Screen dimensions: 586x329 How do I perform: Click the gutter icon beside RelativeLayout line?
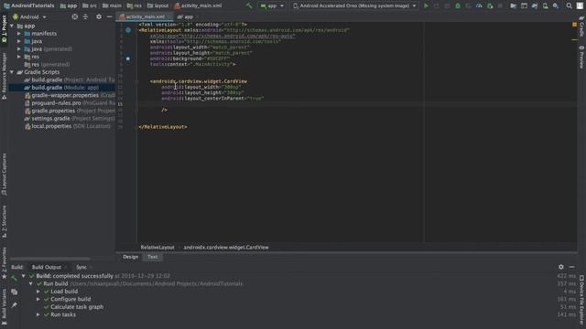[128, 30]
